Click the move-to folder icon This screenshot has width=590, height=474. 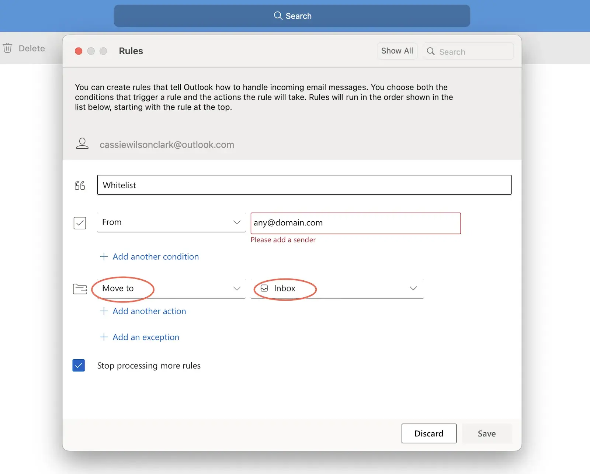coord(80,288)
